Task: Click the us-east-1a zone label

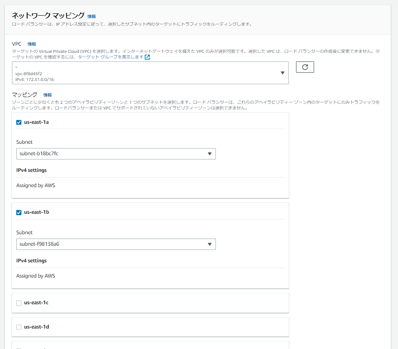Action: tap(36, 122)
